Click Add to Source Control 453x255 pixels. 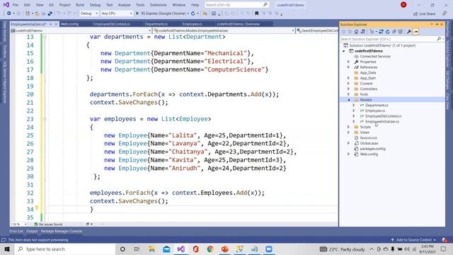413,239
